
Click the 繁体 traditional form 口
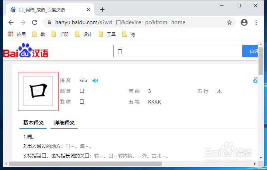coord(82,102)
